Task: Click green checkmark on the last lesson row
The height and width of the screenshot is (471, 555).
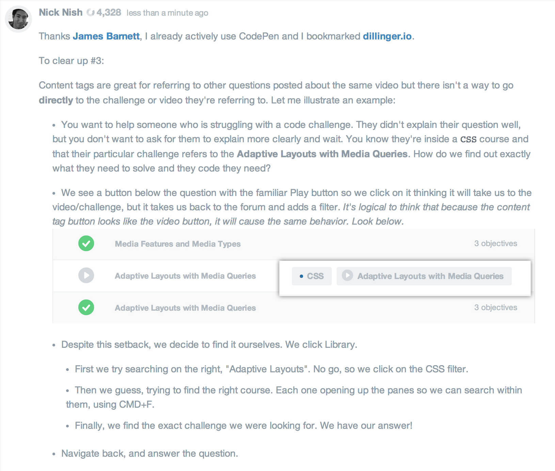Action: click(x=86, y=307)
